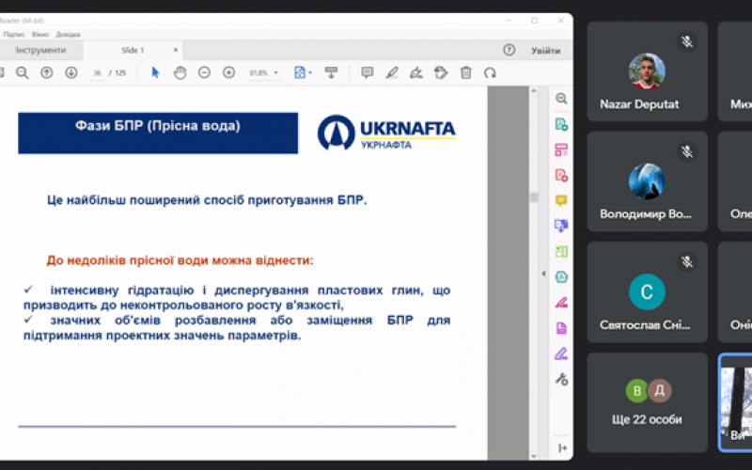
Task: Collapse tools pane via small left triangle
Action: [x=543, y=274]
